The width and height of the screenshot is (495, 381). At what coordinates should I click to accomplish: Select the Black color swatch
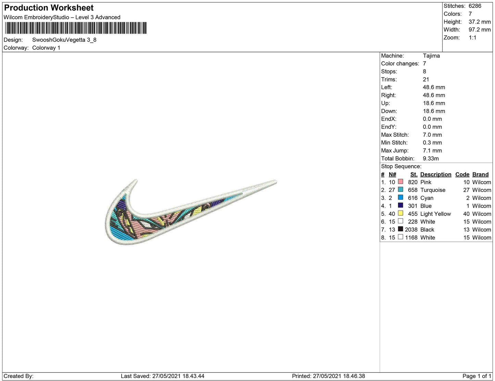[400, 229]
